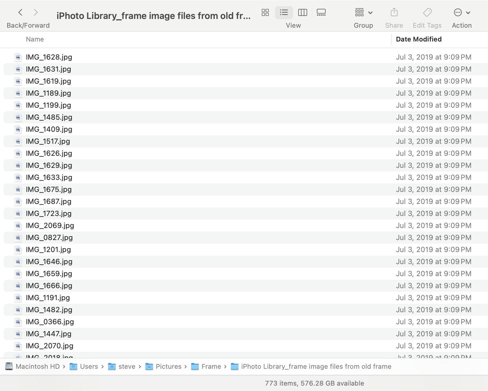Click the Edit Tags icon
Viewport: 488px width, 391px height.
point(427,12)
